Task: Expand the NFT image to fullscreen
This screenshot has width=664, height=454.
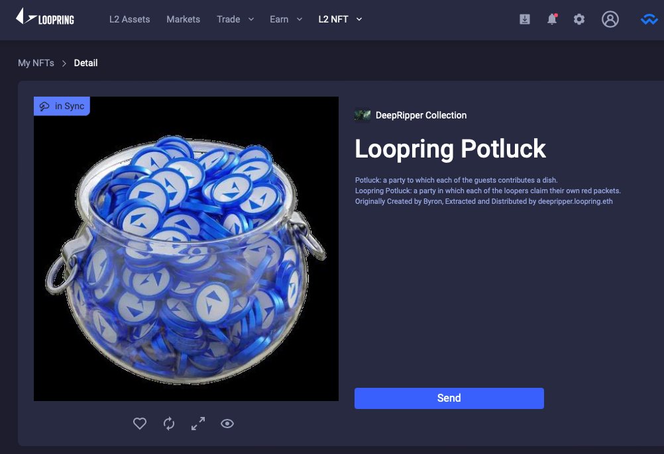Action: click(197, 424)
